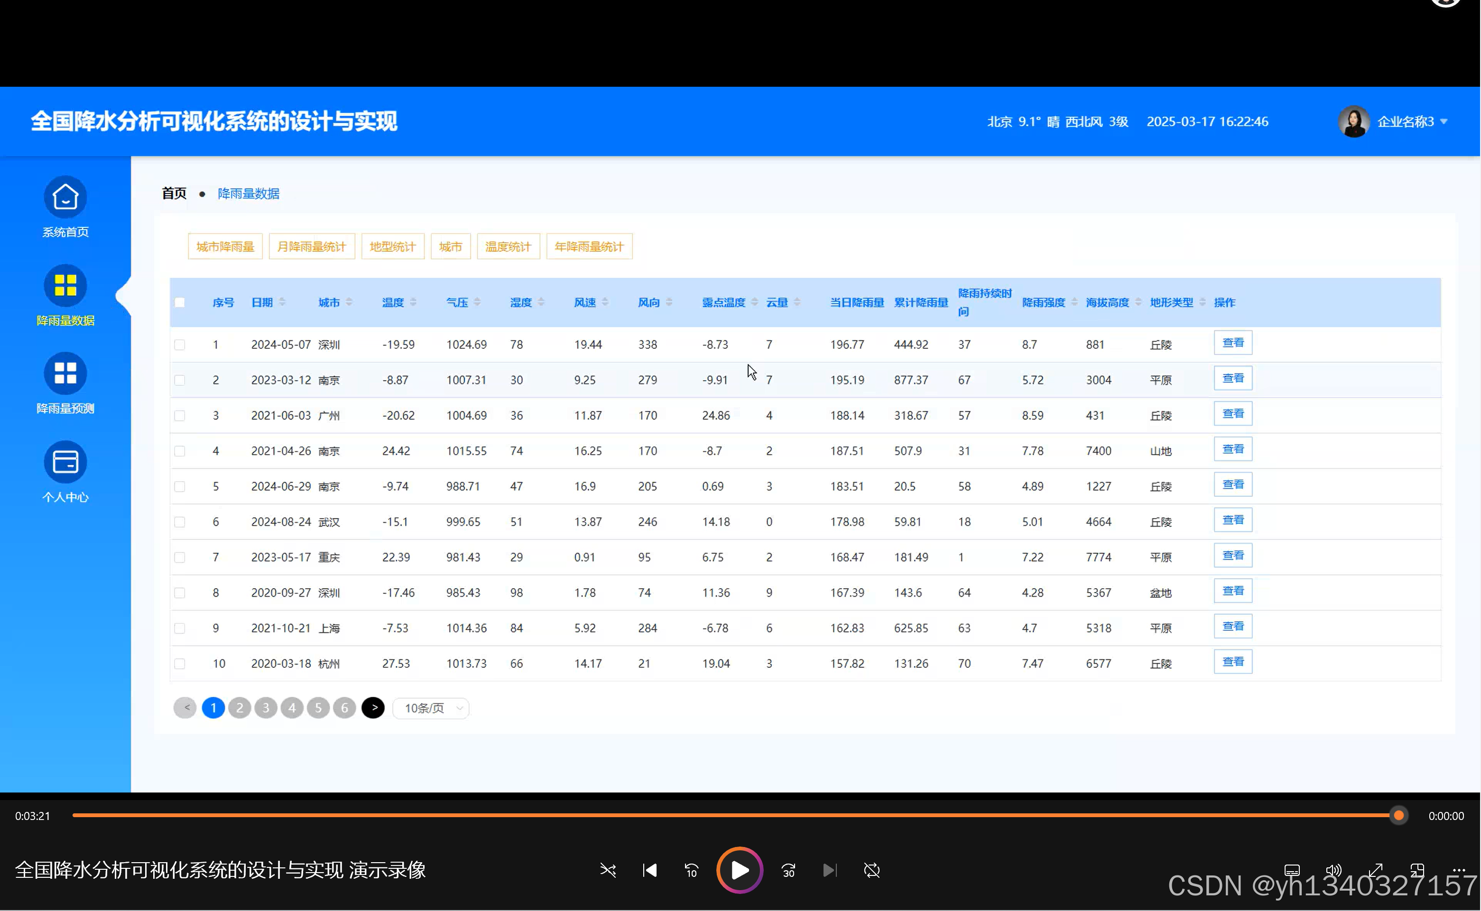Click the 降雨量预测 sidebar icon
The width and height of the screenshot is (1481, 911).
coord(65,374)
